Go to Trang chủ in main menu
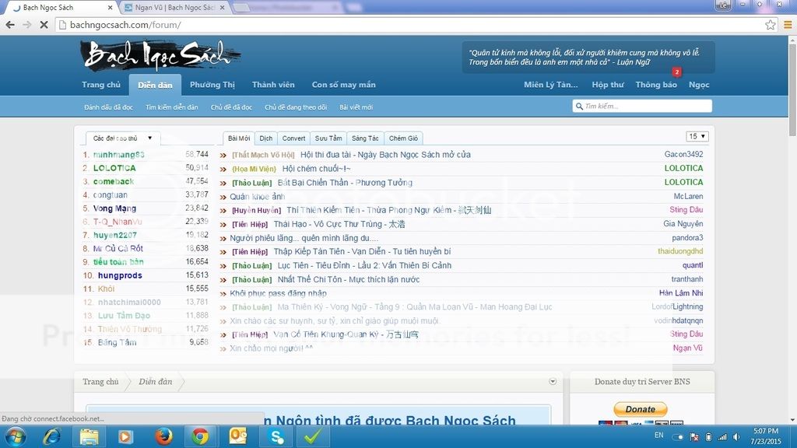Image resolution: width=797 pixels, height=448 pixels. [101, 85]
